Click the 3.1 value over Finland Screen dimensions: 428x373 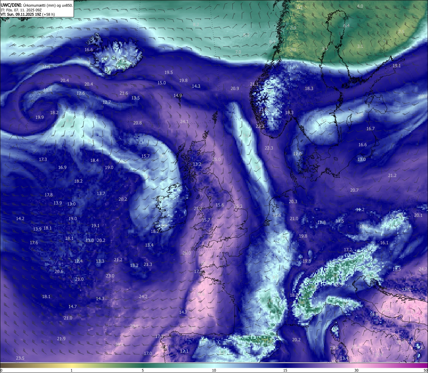[360, 46]
